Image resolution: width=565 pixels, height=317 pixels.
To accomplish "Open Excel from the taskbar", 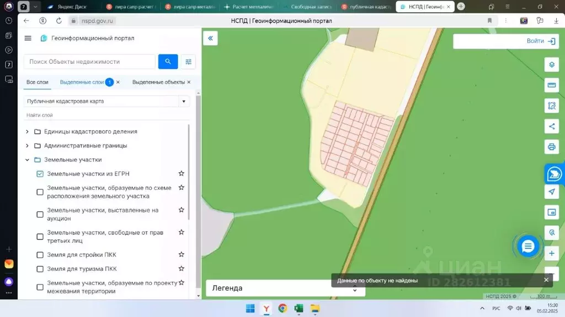I will (299, 308).
